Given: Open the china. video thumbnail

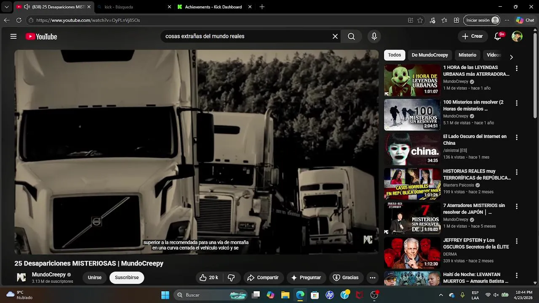Looking at the screenshot, I should click(412, 149).
